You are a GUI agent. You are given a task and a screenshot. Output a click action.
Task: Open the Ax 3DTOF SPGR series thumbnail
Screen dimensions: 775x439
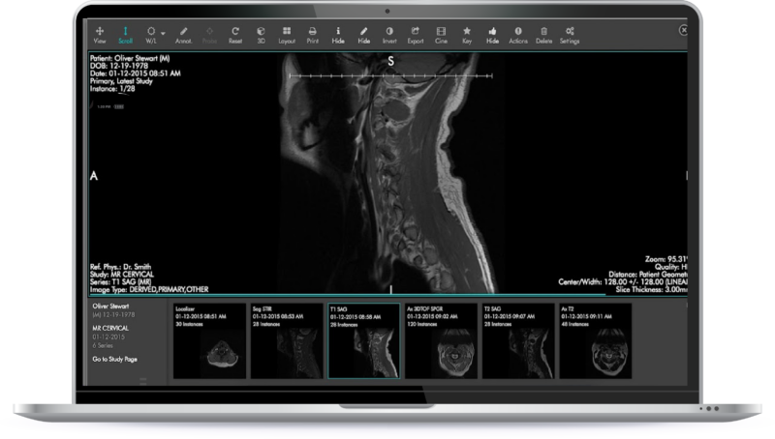click(x=441, y=340)
